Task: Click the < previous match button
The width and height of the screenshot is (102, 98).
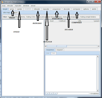Action: [51, 93]
